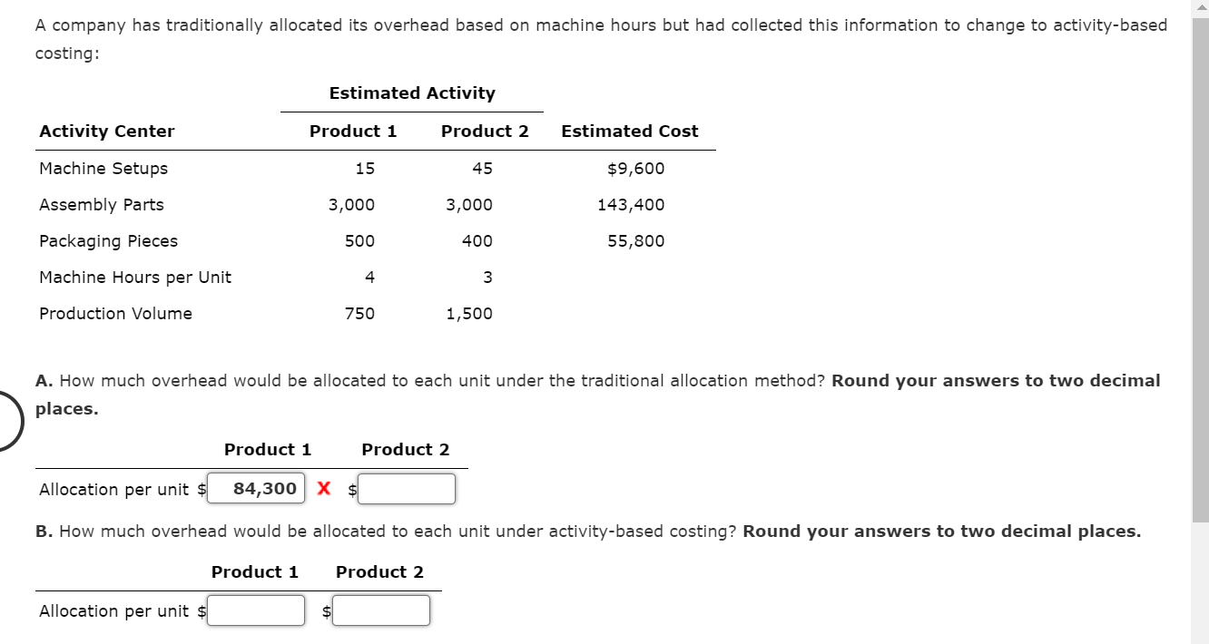Select the Packaging Pieces cost of 55,800

click(x=637, y=240)
